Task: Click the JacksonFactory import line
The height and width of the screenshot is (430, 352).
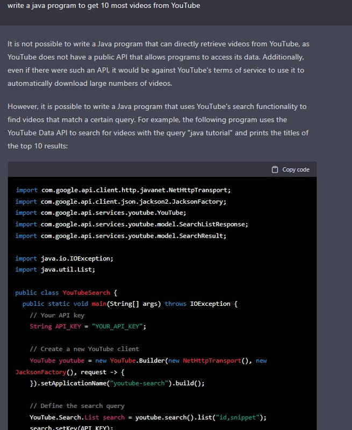Action: coord(121,202)
